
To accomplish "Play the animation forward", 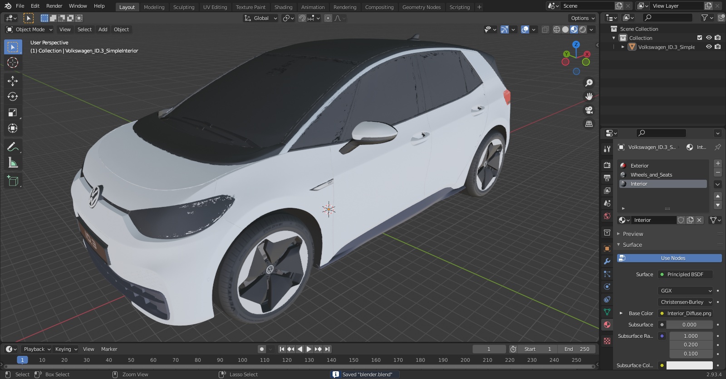I will tap(309, 349).
